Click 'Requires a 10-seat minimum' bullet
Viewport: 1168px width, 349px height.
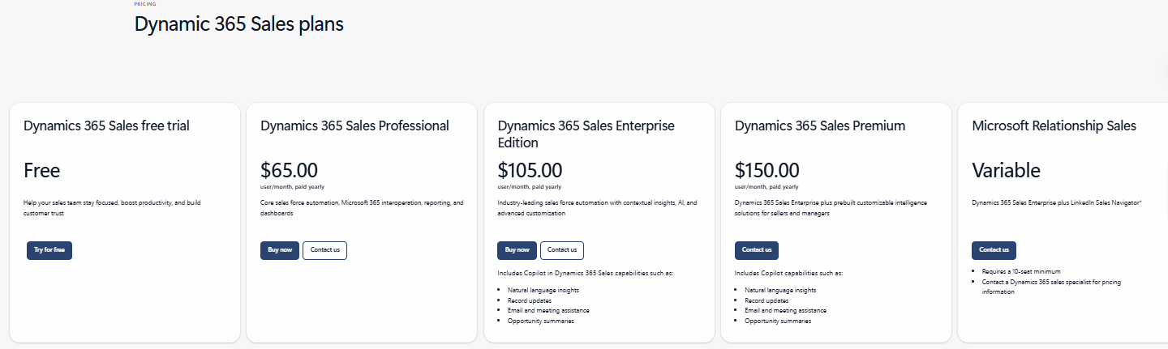coord(1021,272)
